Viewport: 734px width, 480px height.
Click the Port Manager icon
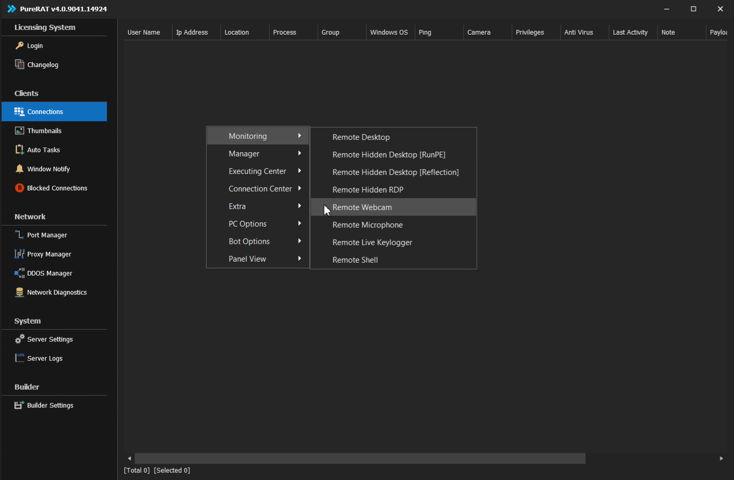20,235
